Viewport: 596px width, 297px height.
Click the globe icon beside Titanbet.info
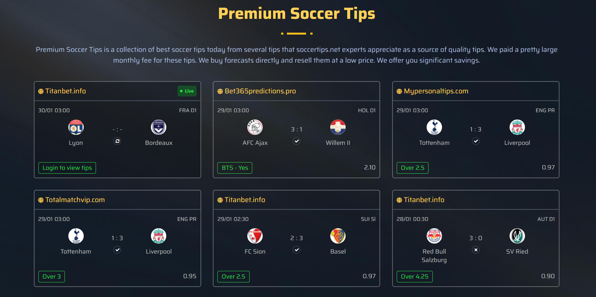(x=41, y=91)
